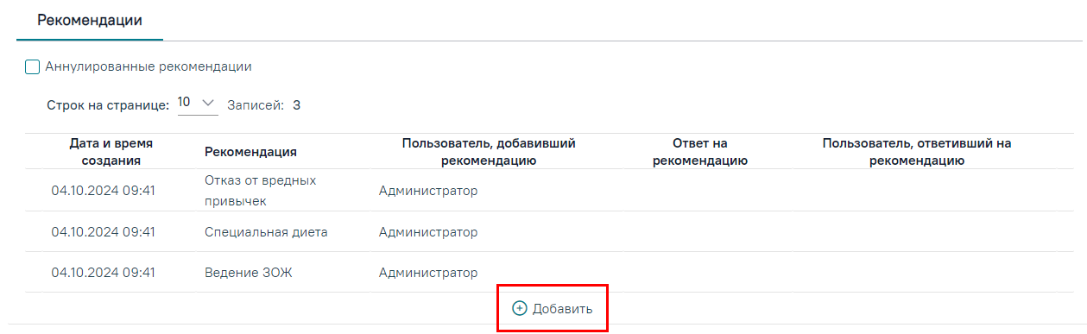Viewport: 1087px width, 334px height.
Task: Click the plus icon next to Добавить
Action: 519,308
